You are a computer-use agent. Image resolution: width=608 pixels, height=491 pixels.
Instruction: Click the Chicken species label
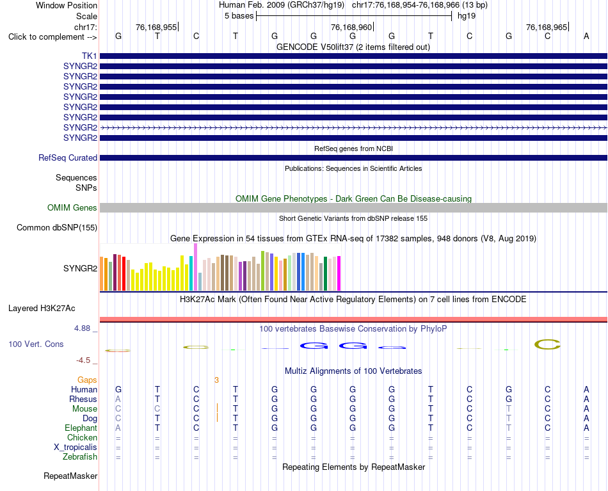[x=82, y=437]
